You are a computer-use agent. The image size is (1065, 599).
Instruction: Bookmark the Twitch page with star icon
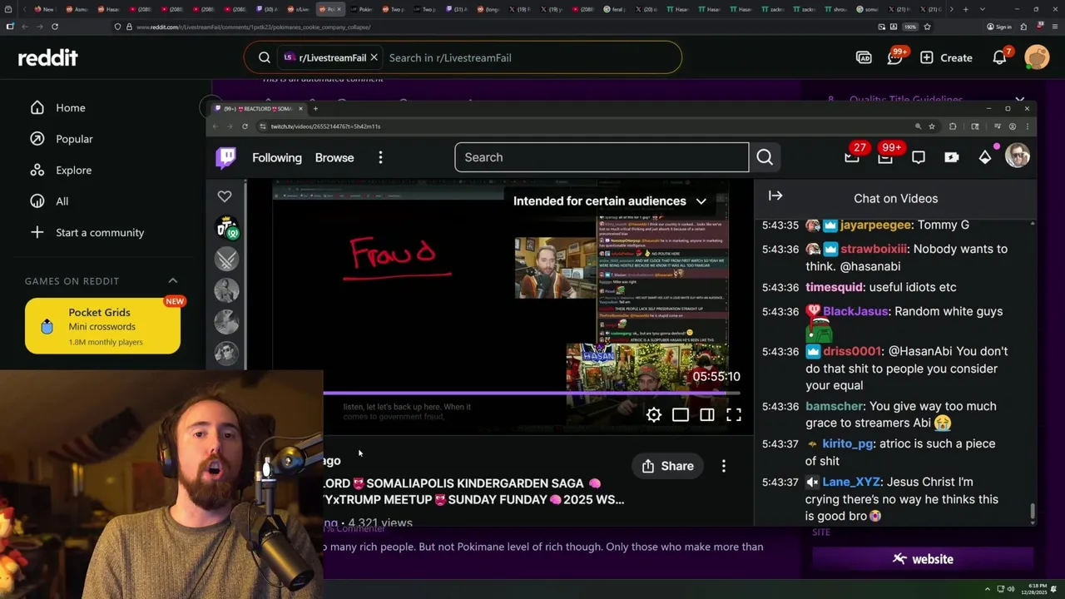(931, 126)
